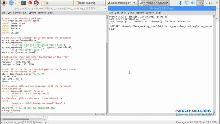Click the eject icon in system tray

(x=217, y=3)
